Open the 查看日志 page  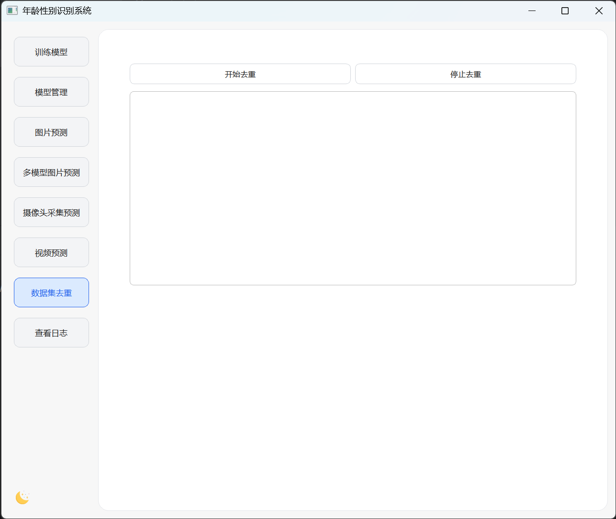click(x=51, y=333)
